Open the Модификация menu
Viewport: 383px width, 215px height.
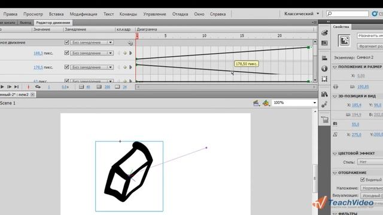(83, 14)
